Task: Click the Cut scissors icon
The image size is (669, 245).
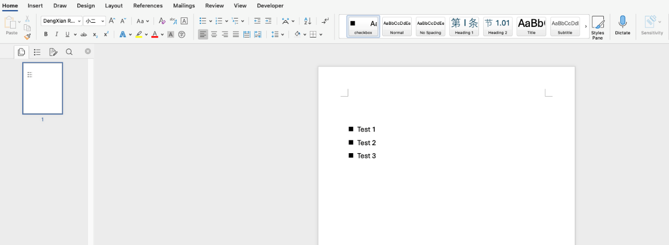Action: 28,18
